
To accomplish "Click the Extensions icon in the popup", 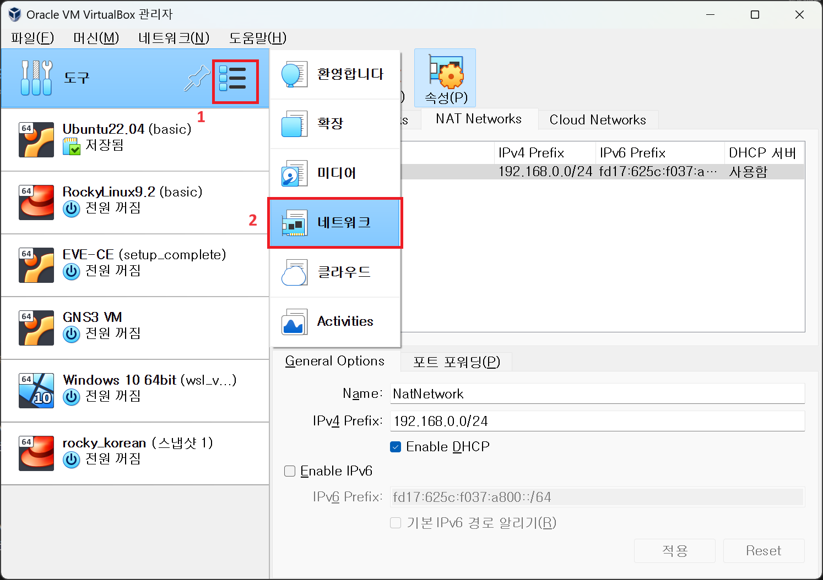I will (294, 124).
